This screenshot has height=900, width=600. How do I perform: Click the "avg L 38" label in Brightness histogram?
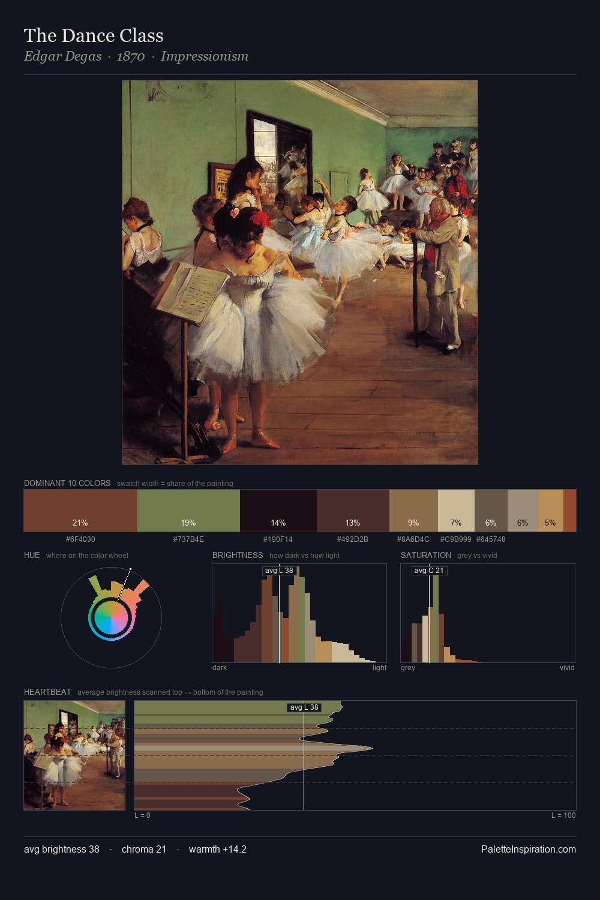click(x=279, y=571)
